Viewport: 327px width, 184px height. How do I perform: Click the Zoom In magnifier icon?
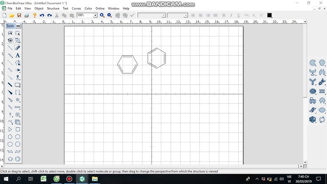point(102,15)
